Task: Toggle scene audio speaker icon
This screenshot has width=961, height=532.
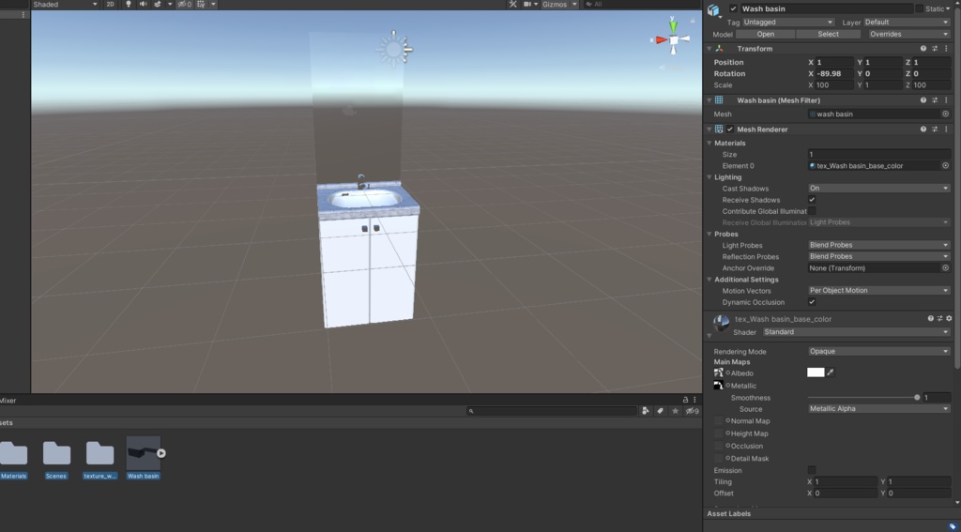Action: tap(143, 4)
